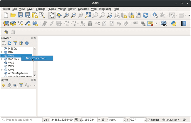The image size is (191, 123).
Task: Open the scale dropdown arrow
Action: pos(99,120)
